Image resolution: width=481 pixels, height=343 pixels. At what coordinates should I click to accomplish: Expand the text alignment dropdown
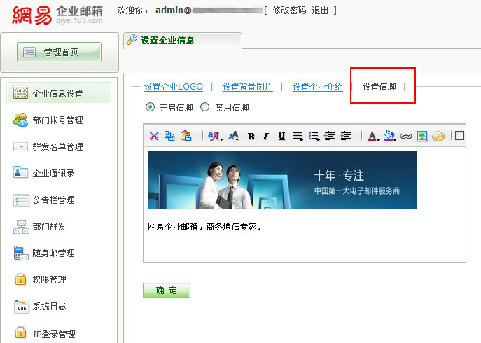pos(298,136)
